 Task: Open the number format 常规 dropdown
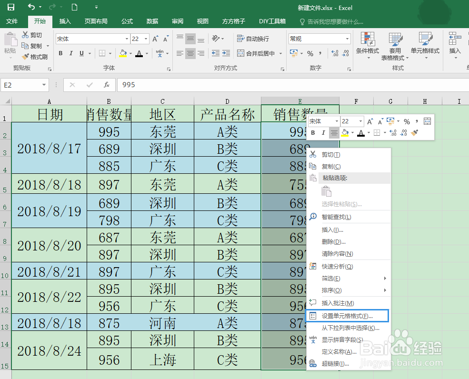coord(347,39)
